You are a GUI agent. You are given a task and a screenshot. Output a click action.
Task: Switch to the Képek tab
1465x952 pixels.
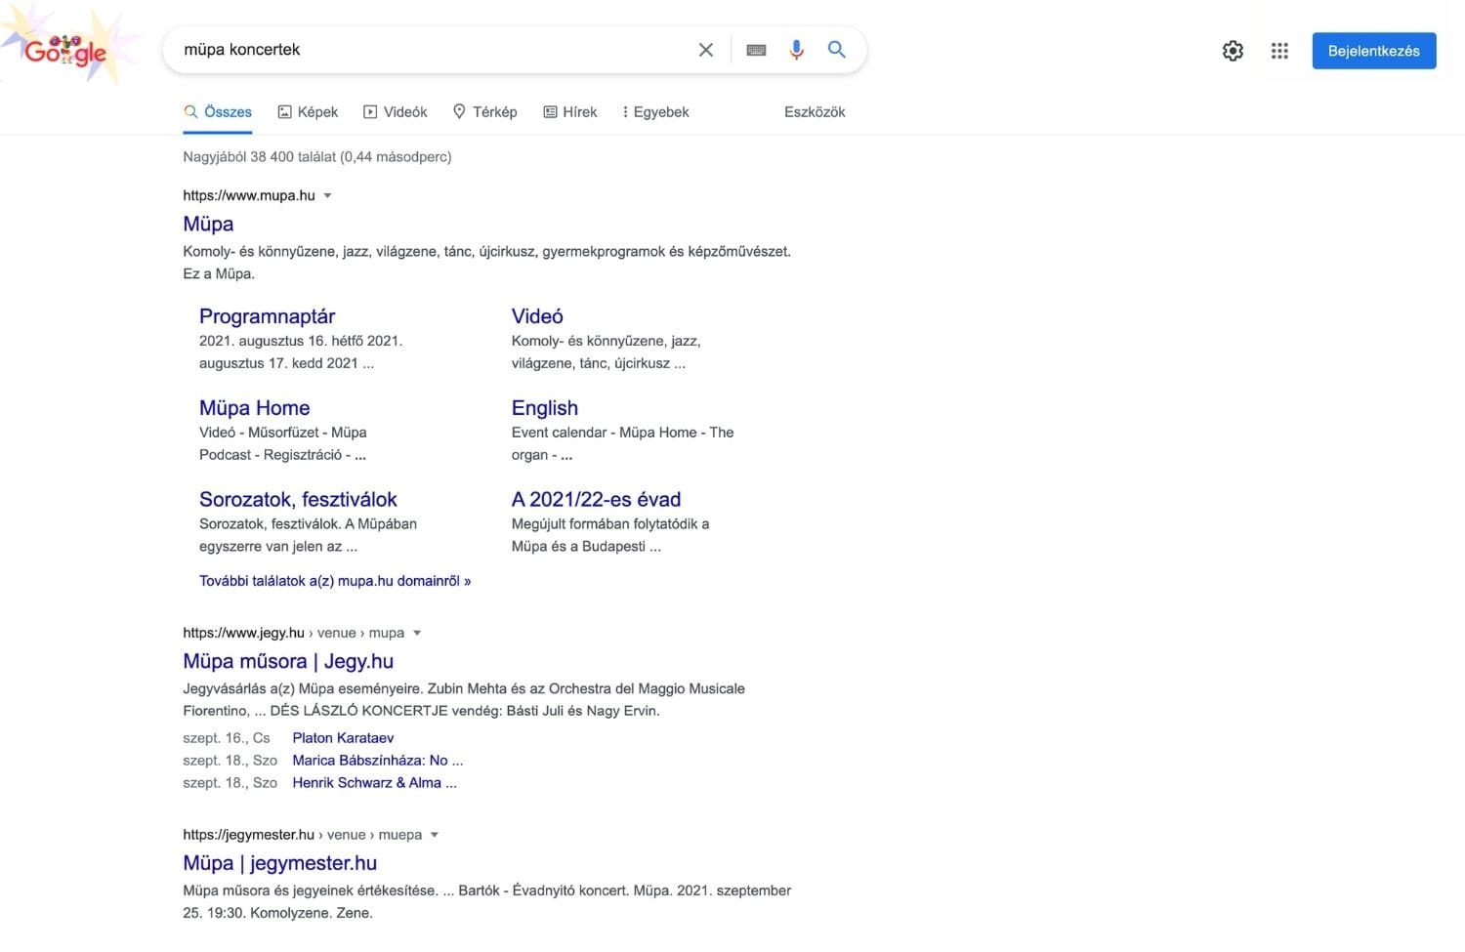point(308,112)
